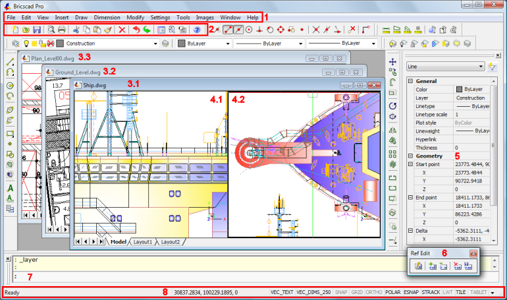The image size is (507, 300).
Task: Click the gray color swatch before ByLayer dropdown
Action: (x=182, y=44)
